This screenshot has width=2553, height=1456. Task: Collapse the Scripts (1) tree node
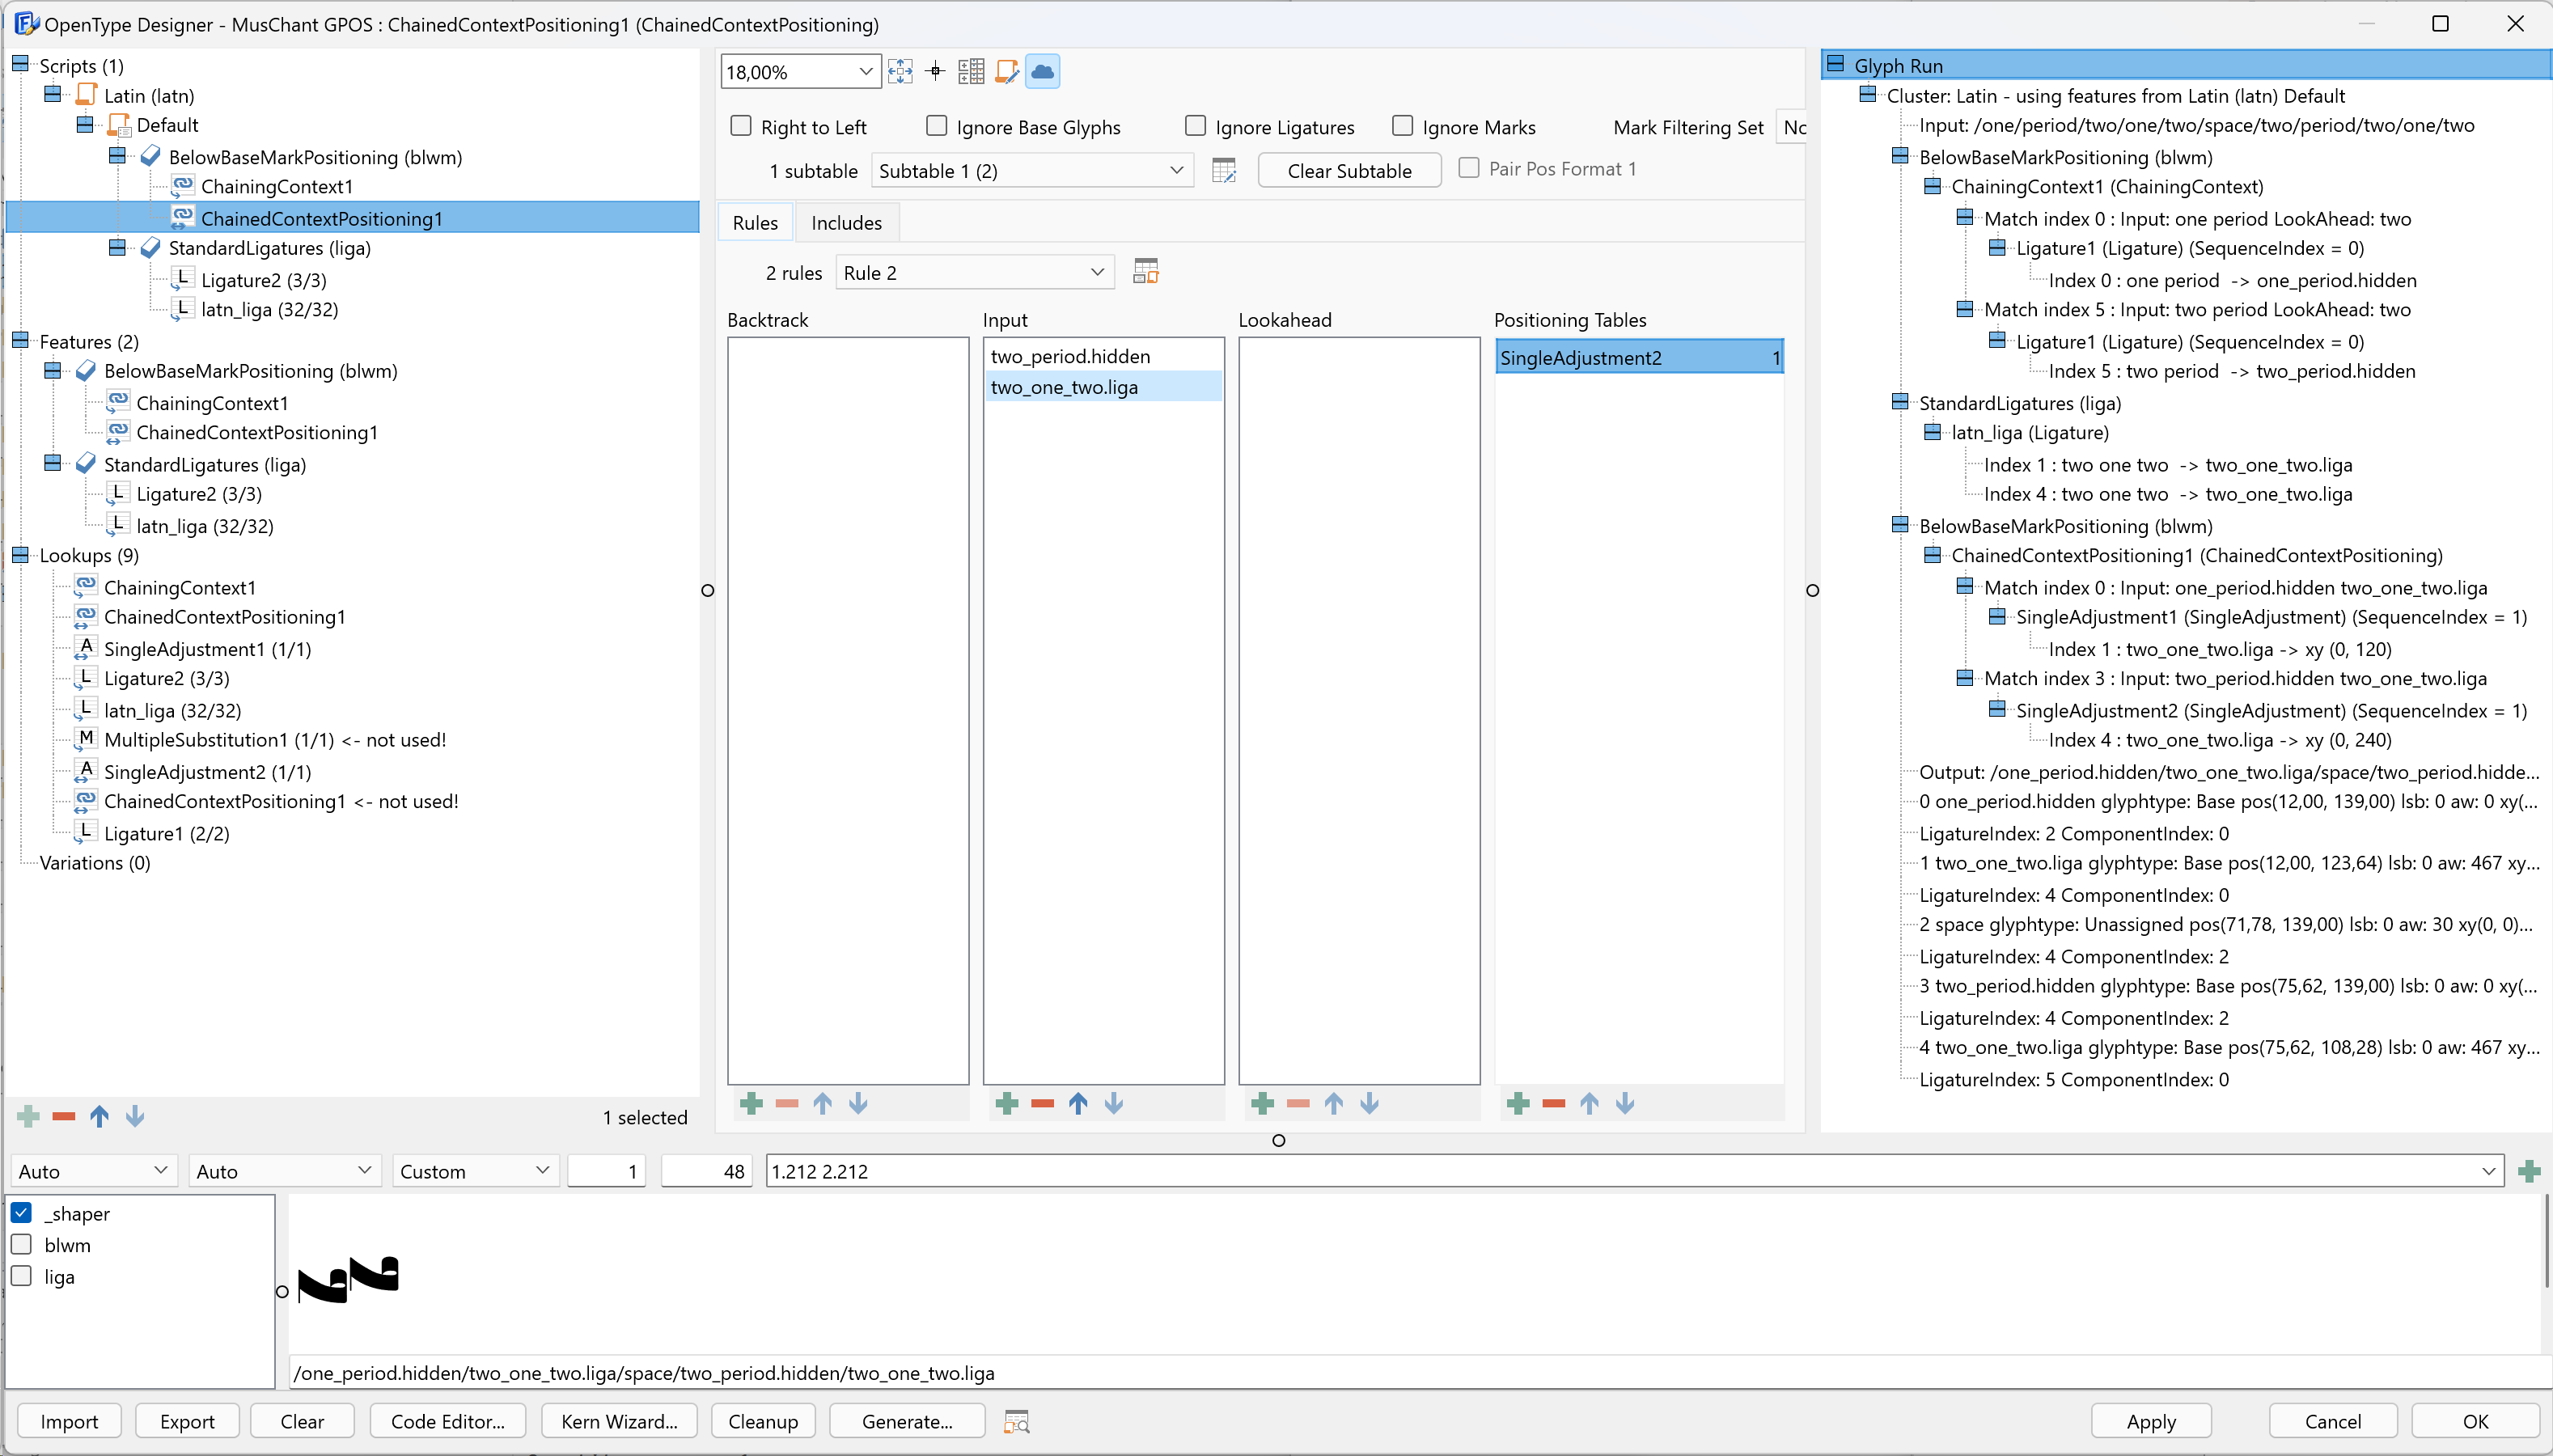pyautogui.click(x=20, y=64)
